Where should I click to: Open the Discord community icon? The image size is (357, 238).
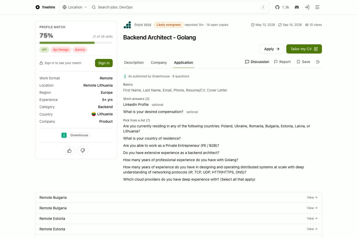coord(297,7)
